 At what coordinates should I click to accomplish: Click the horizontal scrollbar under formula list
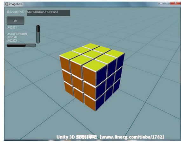click(21, 45)
